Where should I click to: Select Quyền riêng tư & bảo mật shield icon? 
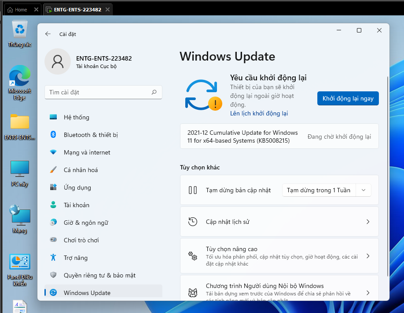pos(53,275)
